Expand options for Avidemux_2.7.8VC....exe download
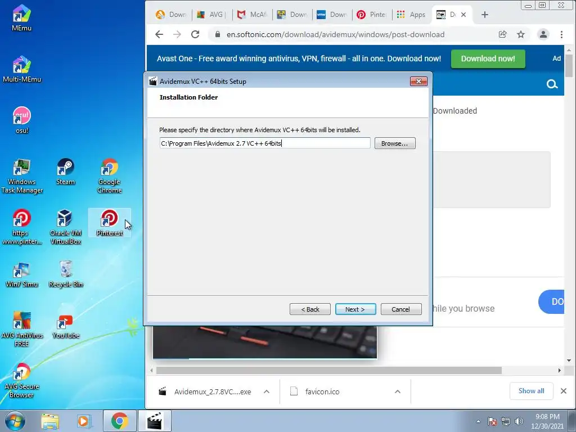Image resolution: width=576 pixels, height=432 pixels. coord(267,391)
